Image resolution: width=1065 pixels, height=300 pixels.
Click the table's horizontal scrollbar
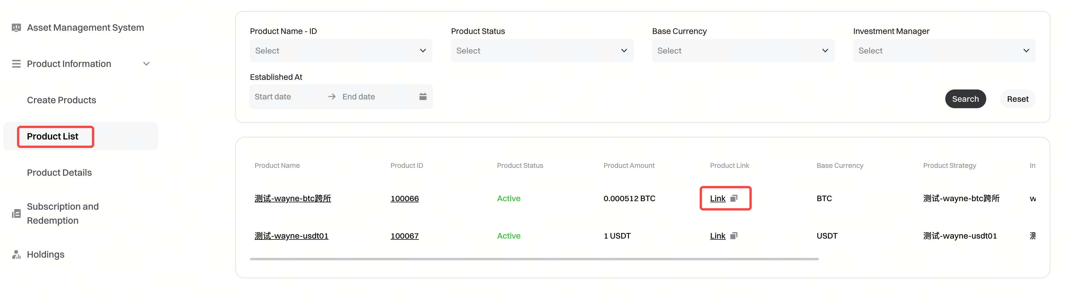pos(534,259)
